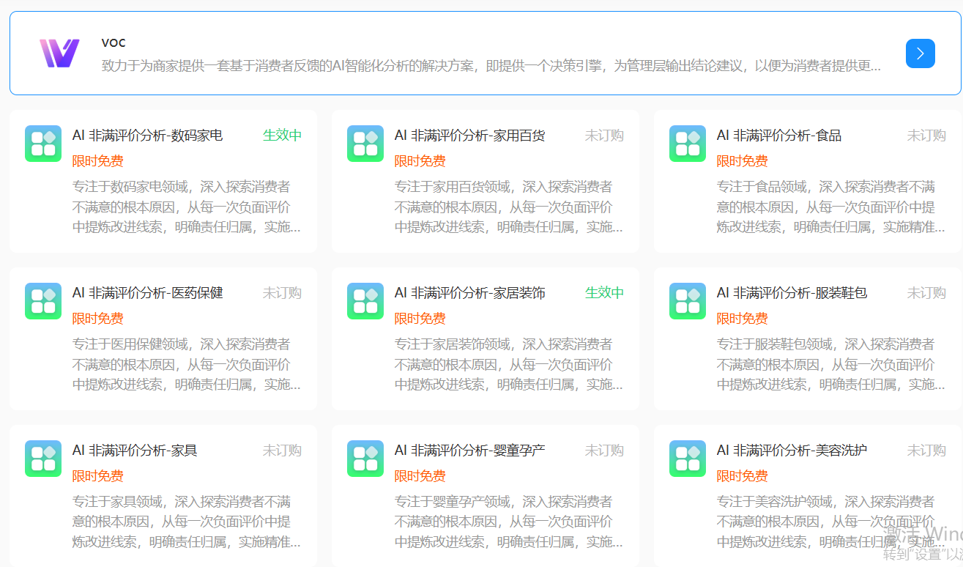Open title AI 非满评价分析-服装鞋包

(x=792, y=293)
